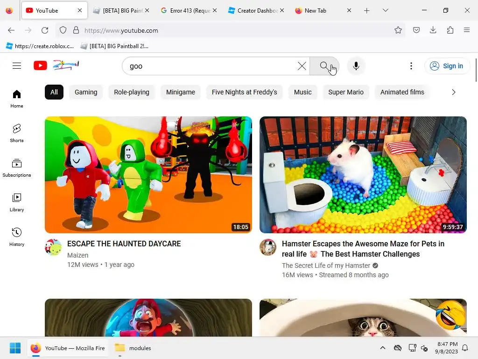Open YouTube settings three-dot menu

coord(411,66)
